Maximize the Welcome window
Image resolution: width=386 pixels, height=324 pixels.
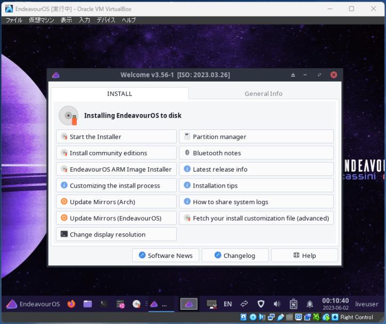click(x=319, y=75)
